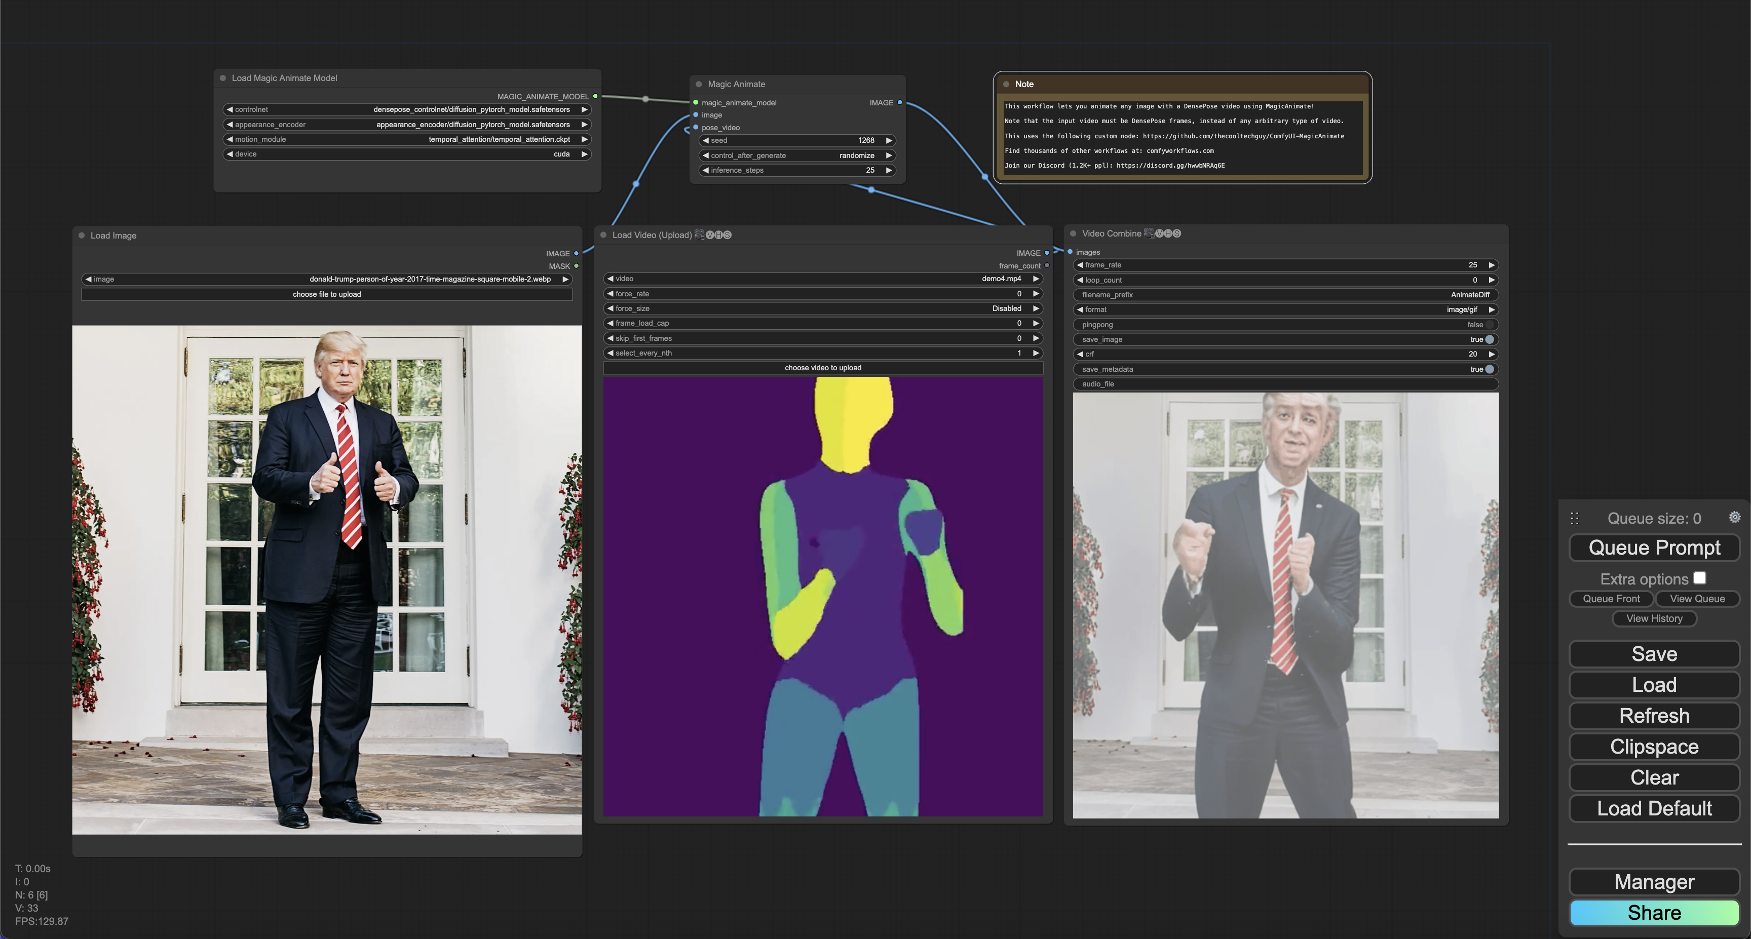This screenshot has width=1751, height=939.
Task: Increase seed value with right arrow
Action: click(888, 141)
